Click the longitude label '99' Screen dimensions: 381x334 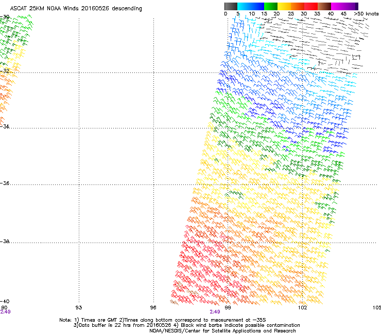click(228, 308)
